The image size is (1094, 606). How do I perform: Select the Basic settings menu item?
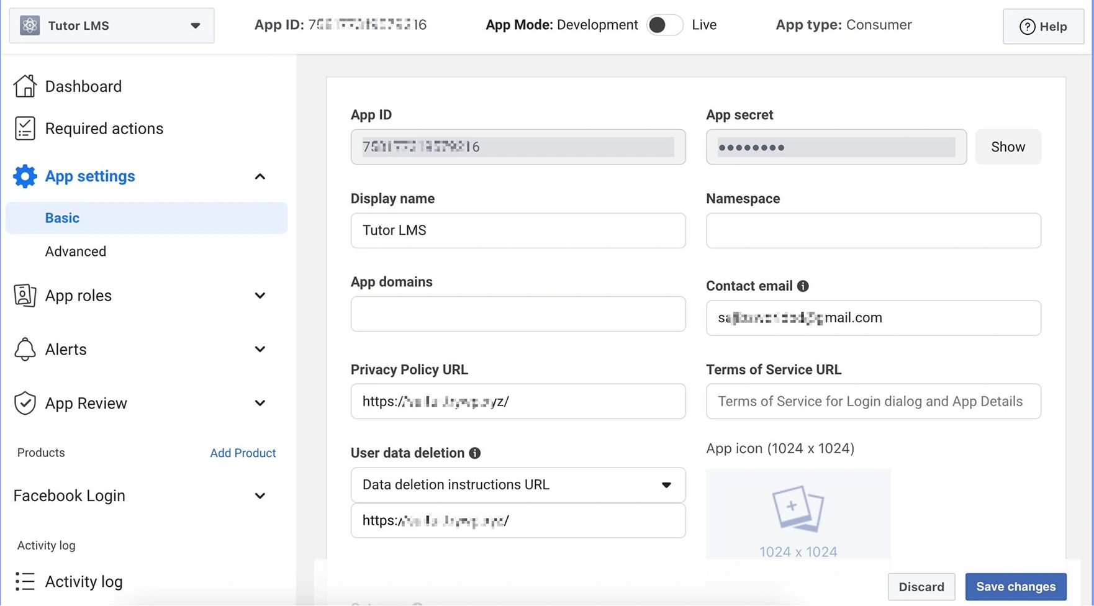pyautogui.click(x=147, y=218)
